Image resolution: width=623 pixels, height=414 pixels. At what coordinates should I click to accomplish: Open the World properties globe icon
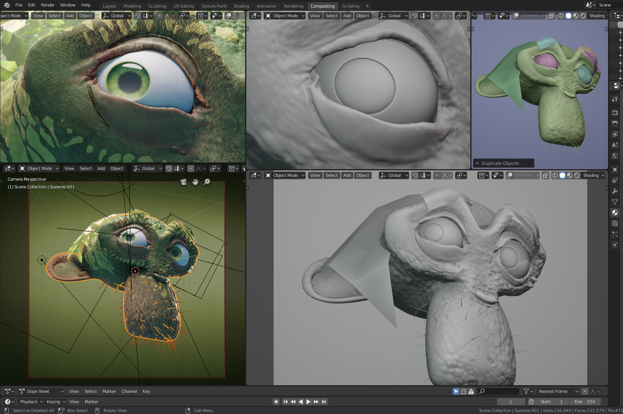[x=615, y=155]
